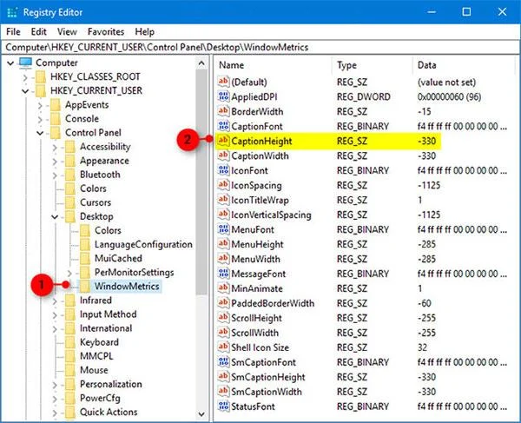This screenshot has height=423, width=521.
Task: Click the registry path address bar
Action: point(260,47)
